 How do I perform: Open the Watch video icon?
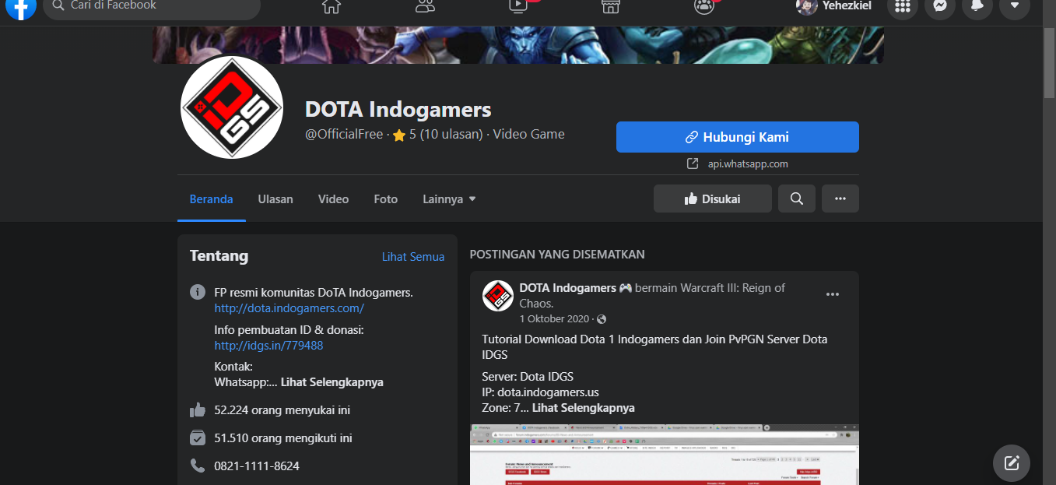tap(518, 6)
